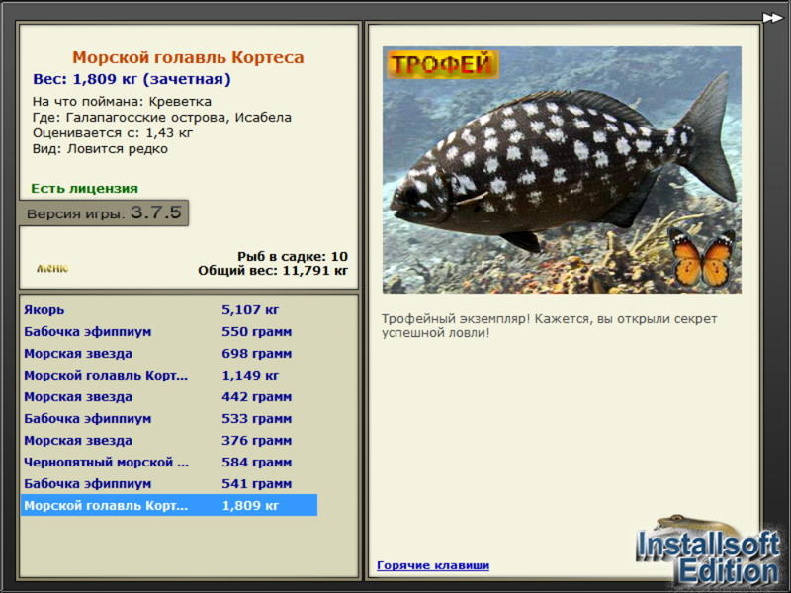Click the fast-forward double arrow icon

pos(772,18)
